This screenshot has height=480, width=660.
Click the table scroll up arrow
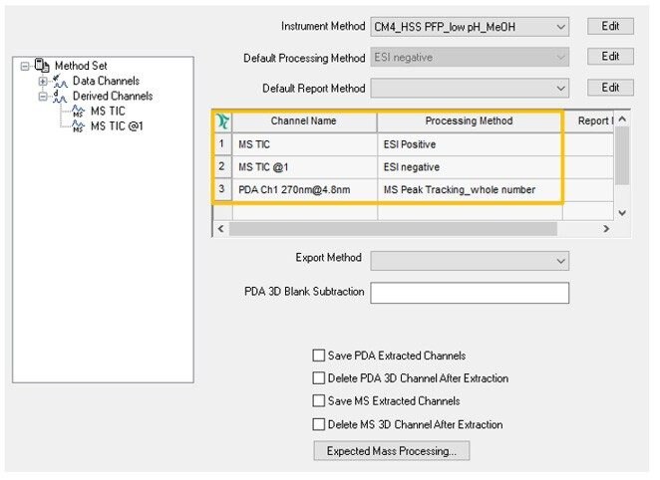coord(622,120)
